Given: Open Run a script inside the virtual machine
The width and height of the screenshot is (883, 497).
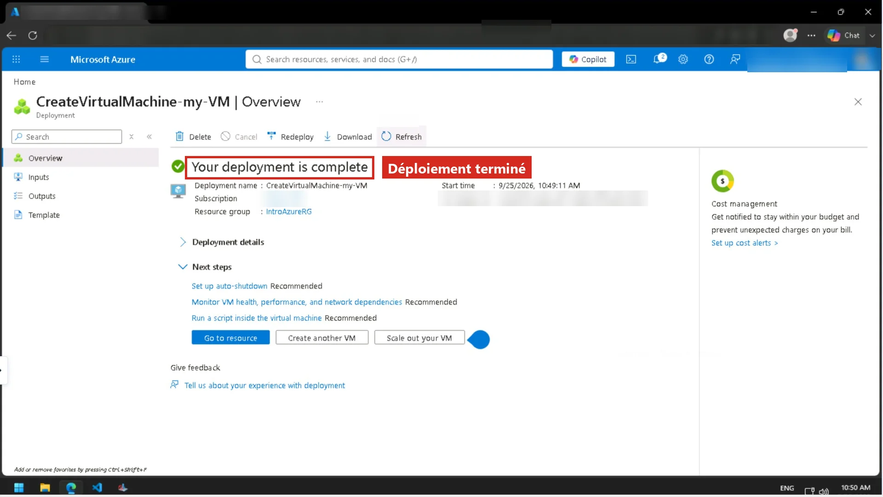Looking at the screenshot, I should pyautogui.click(x=257, y=318).
